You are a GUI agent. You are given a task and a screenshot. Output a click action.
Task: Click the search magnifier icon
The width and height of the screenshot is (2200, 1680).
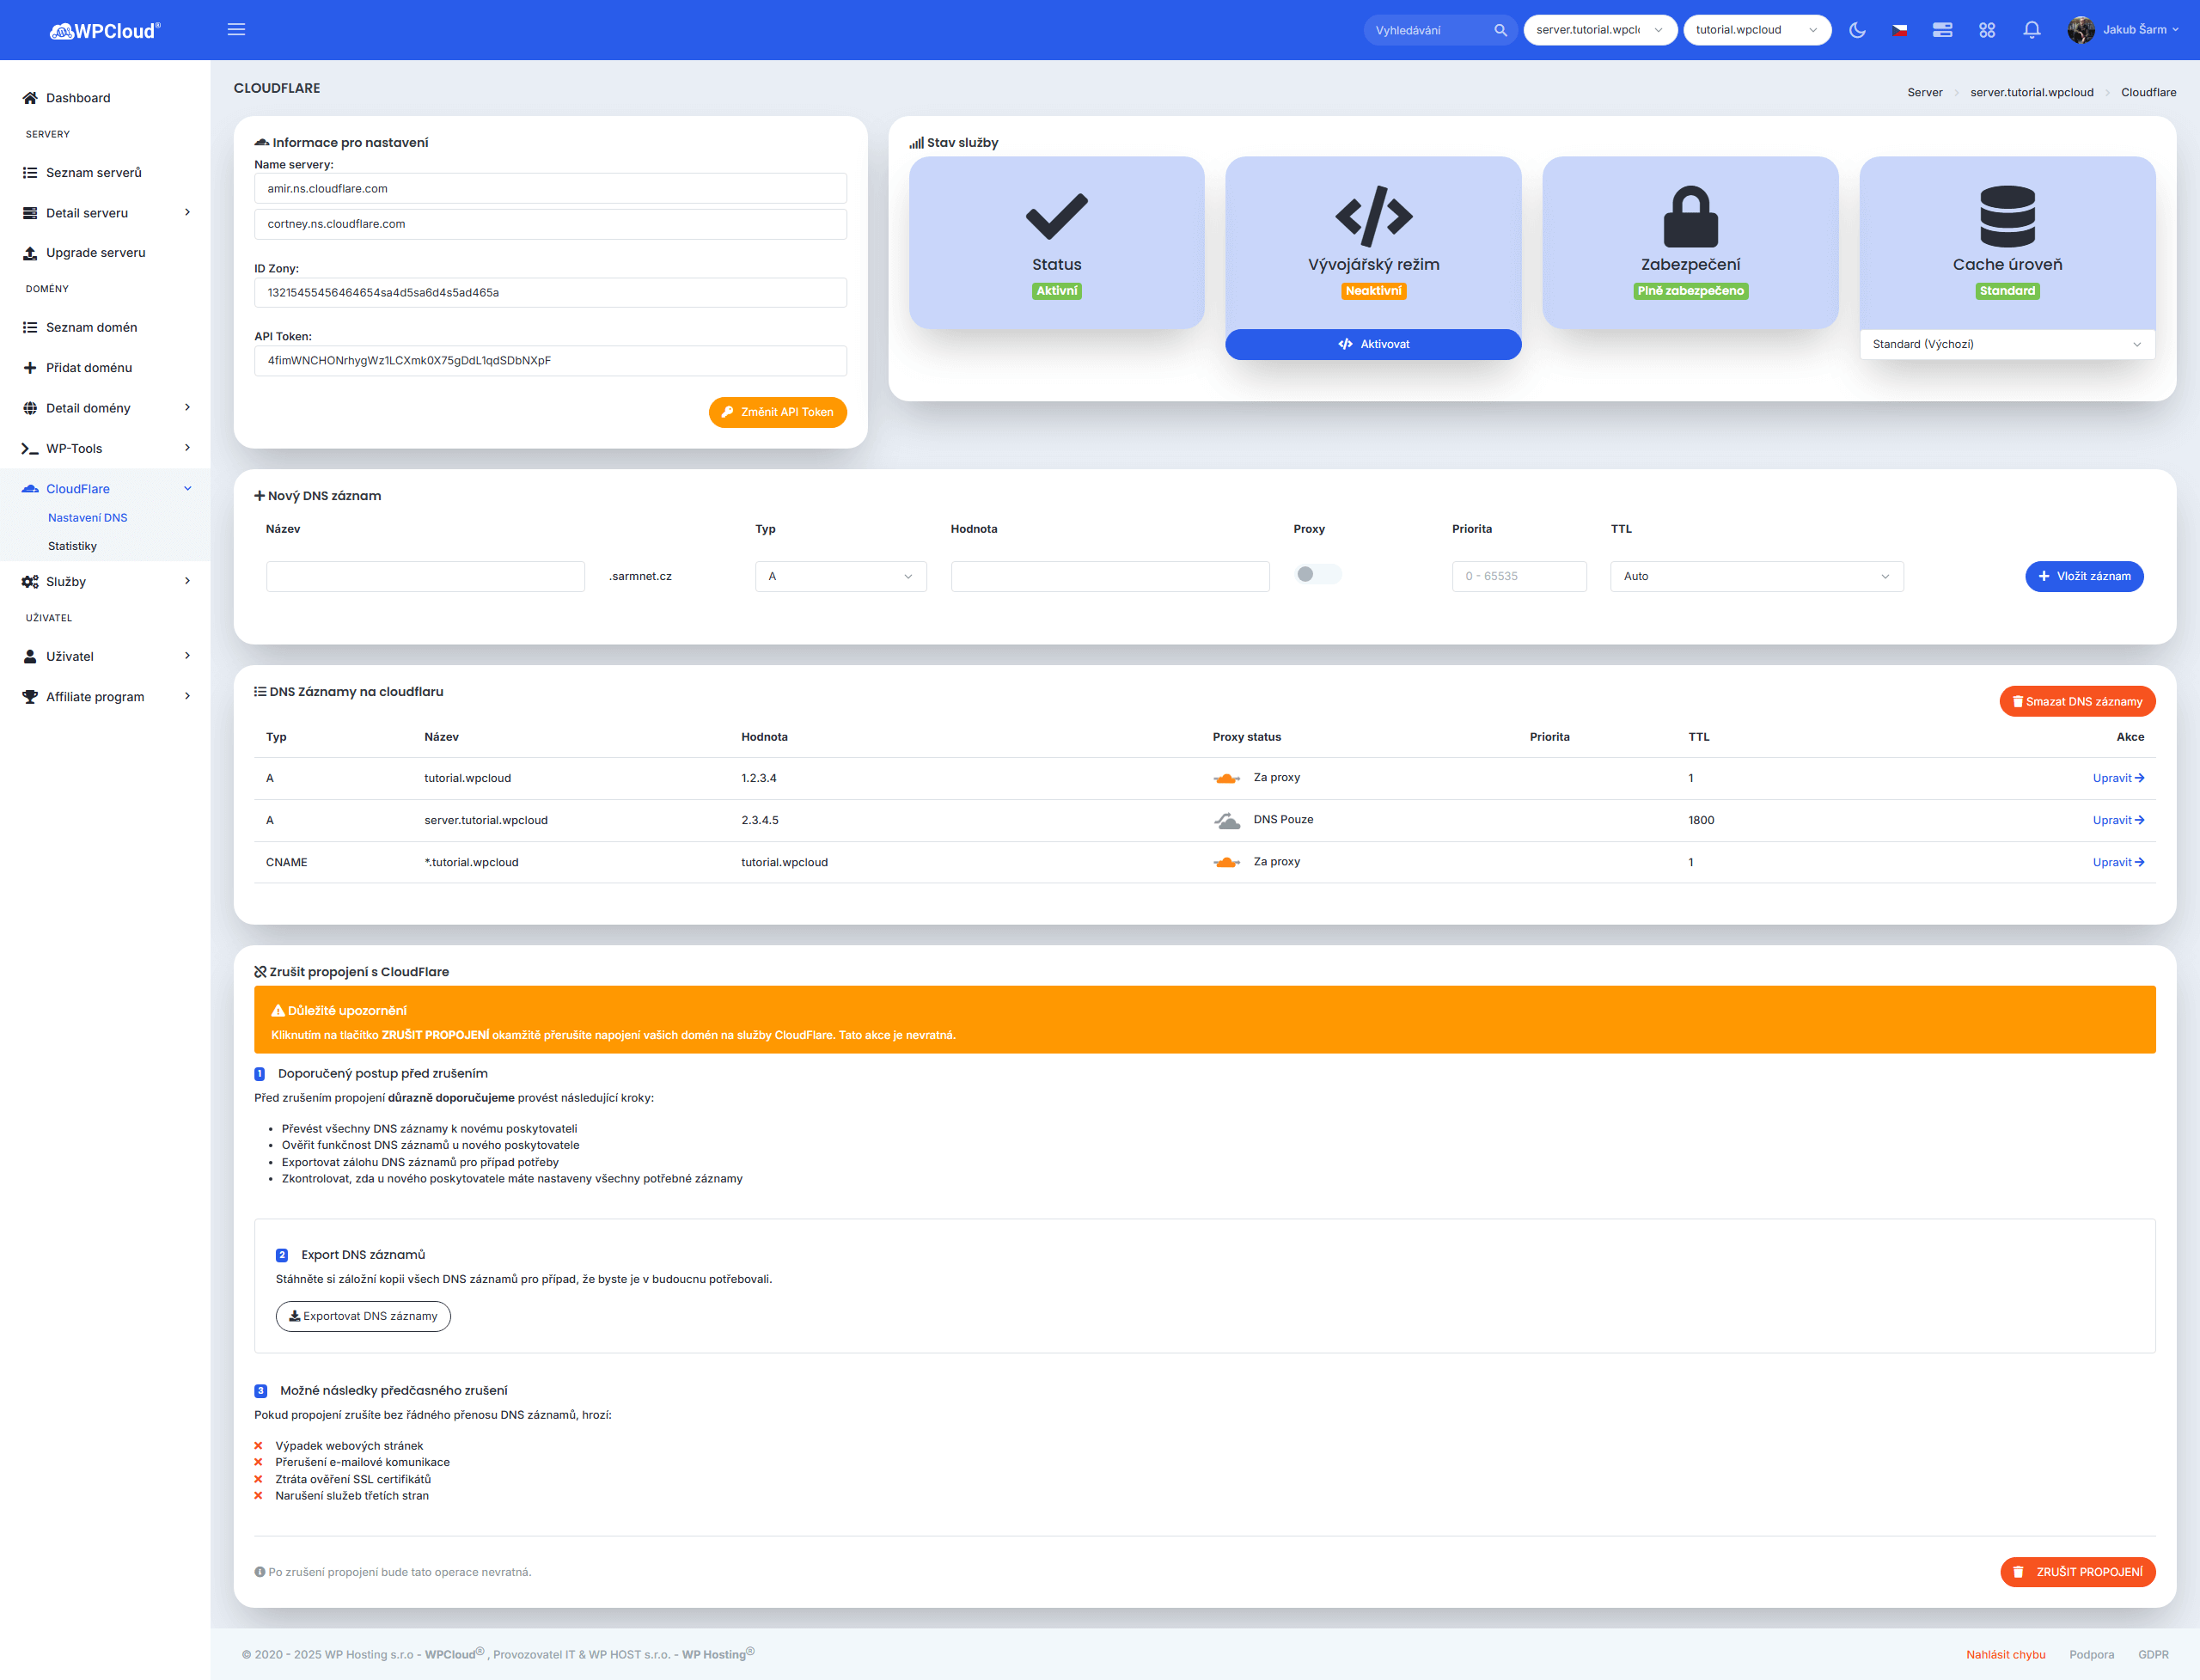point(1500,30)
